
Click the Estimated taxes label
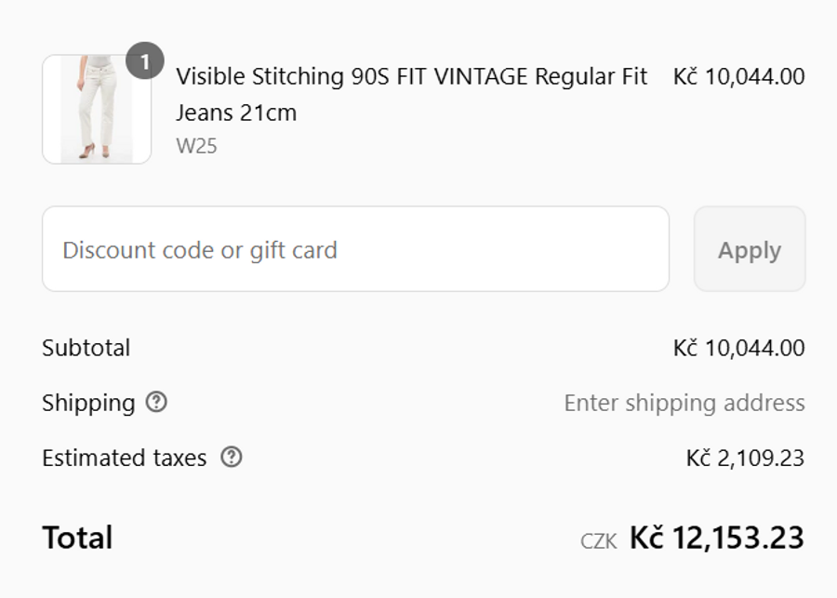click(124, 458)
